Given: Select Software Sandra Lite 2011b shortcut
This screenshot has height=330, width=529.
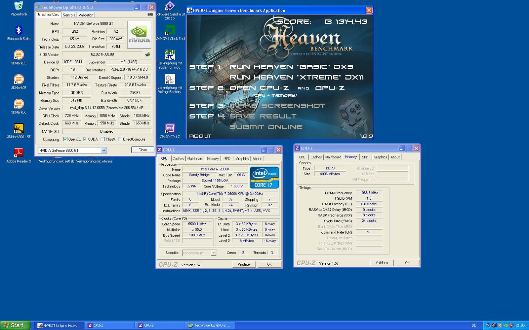Looking at the screenshot, I should tap(170, 6).
